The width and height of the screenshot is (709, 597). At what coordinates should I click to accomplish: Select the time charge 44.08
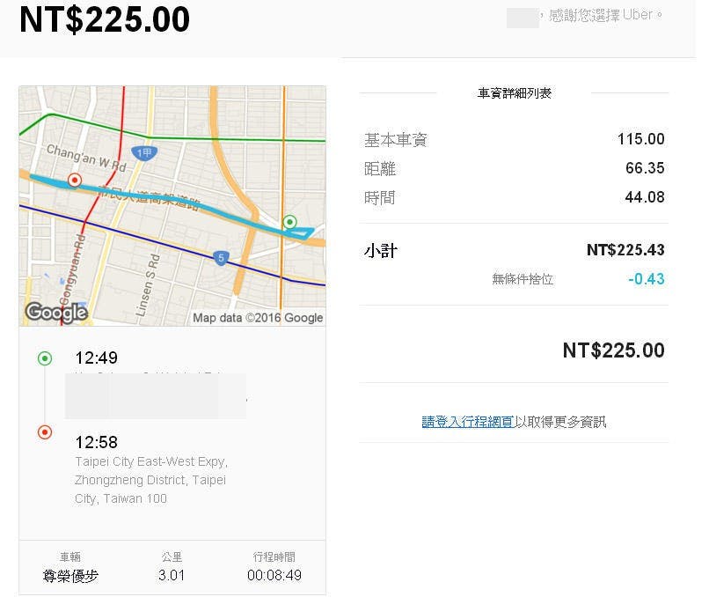[x=645, y=197]
